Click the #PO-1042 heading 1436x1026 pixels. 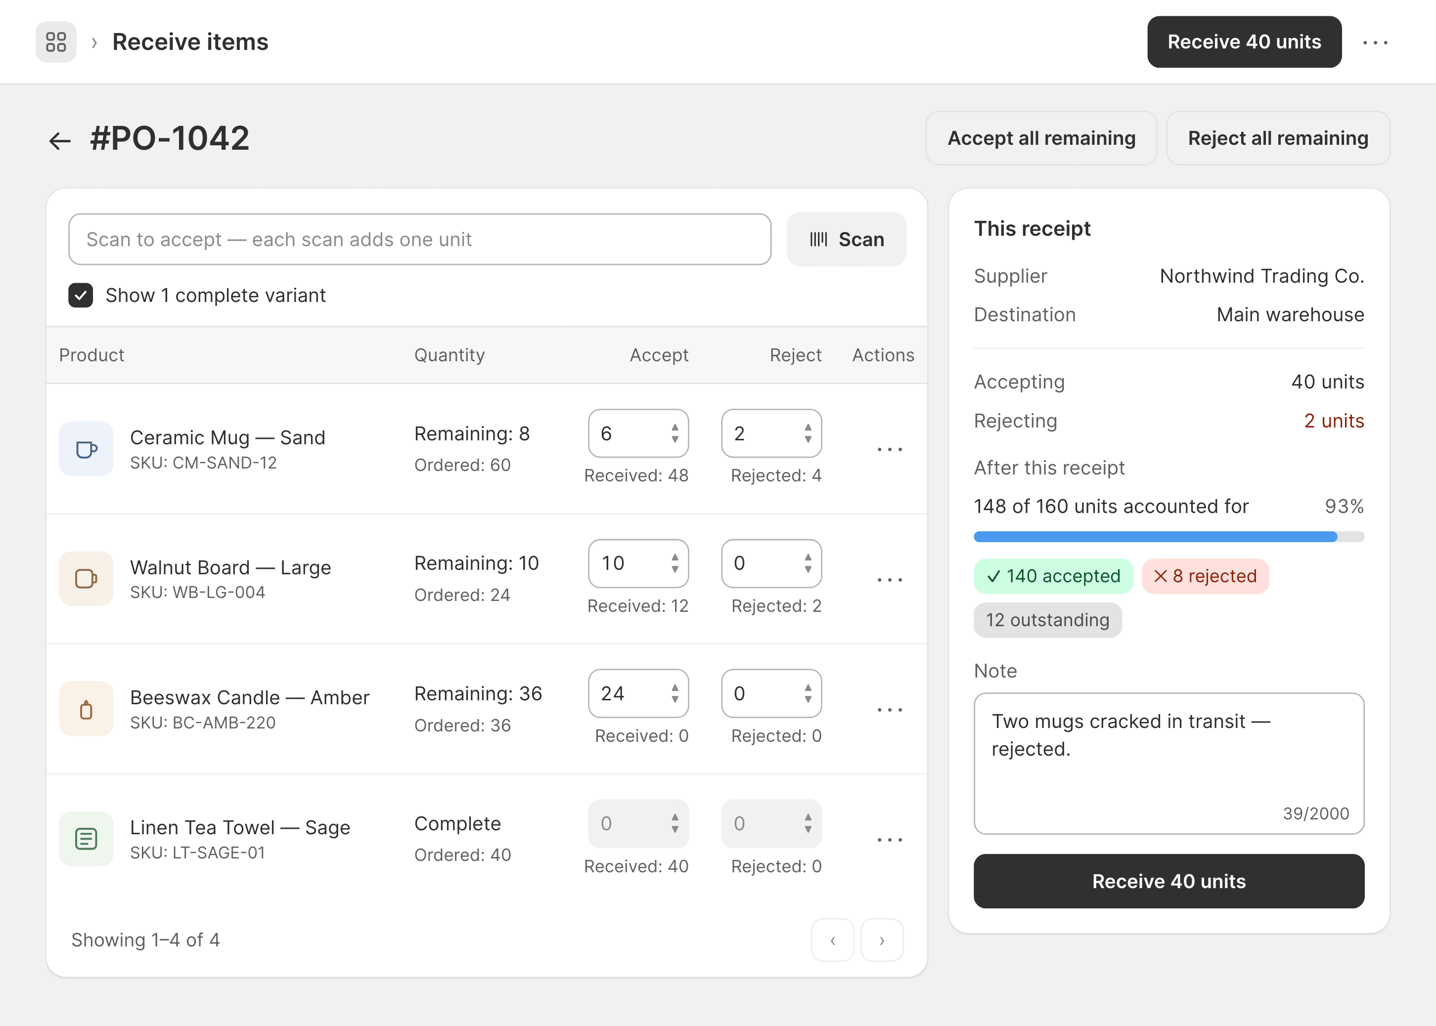170,138
